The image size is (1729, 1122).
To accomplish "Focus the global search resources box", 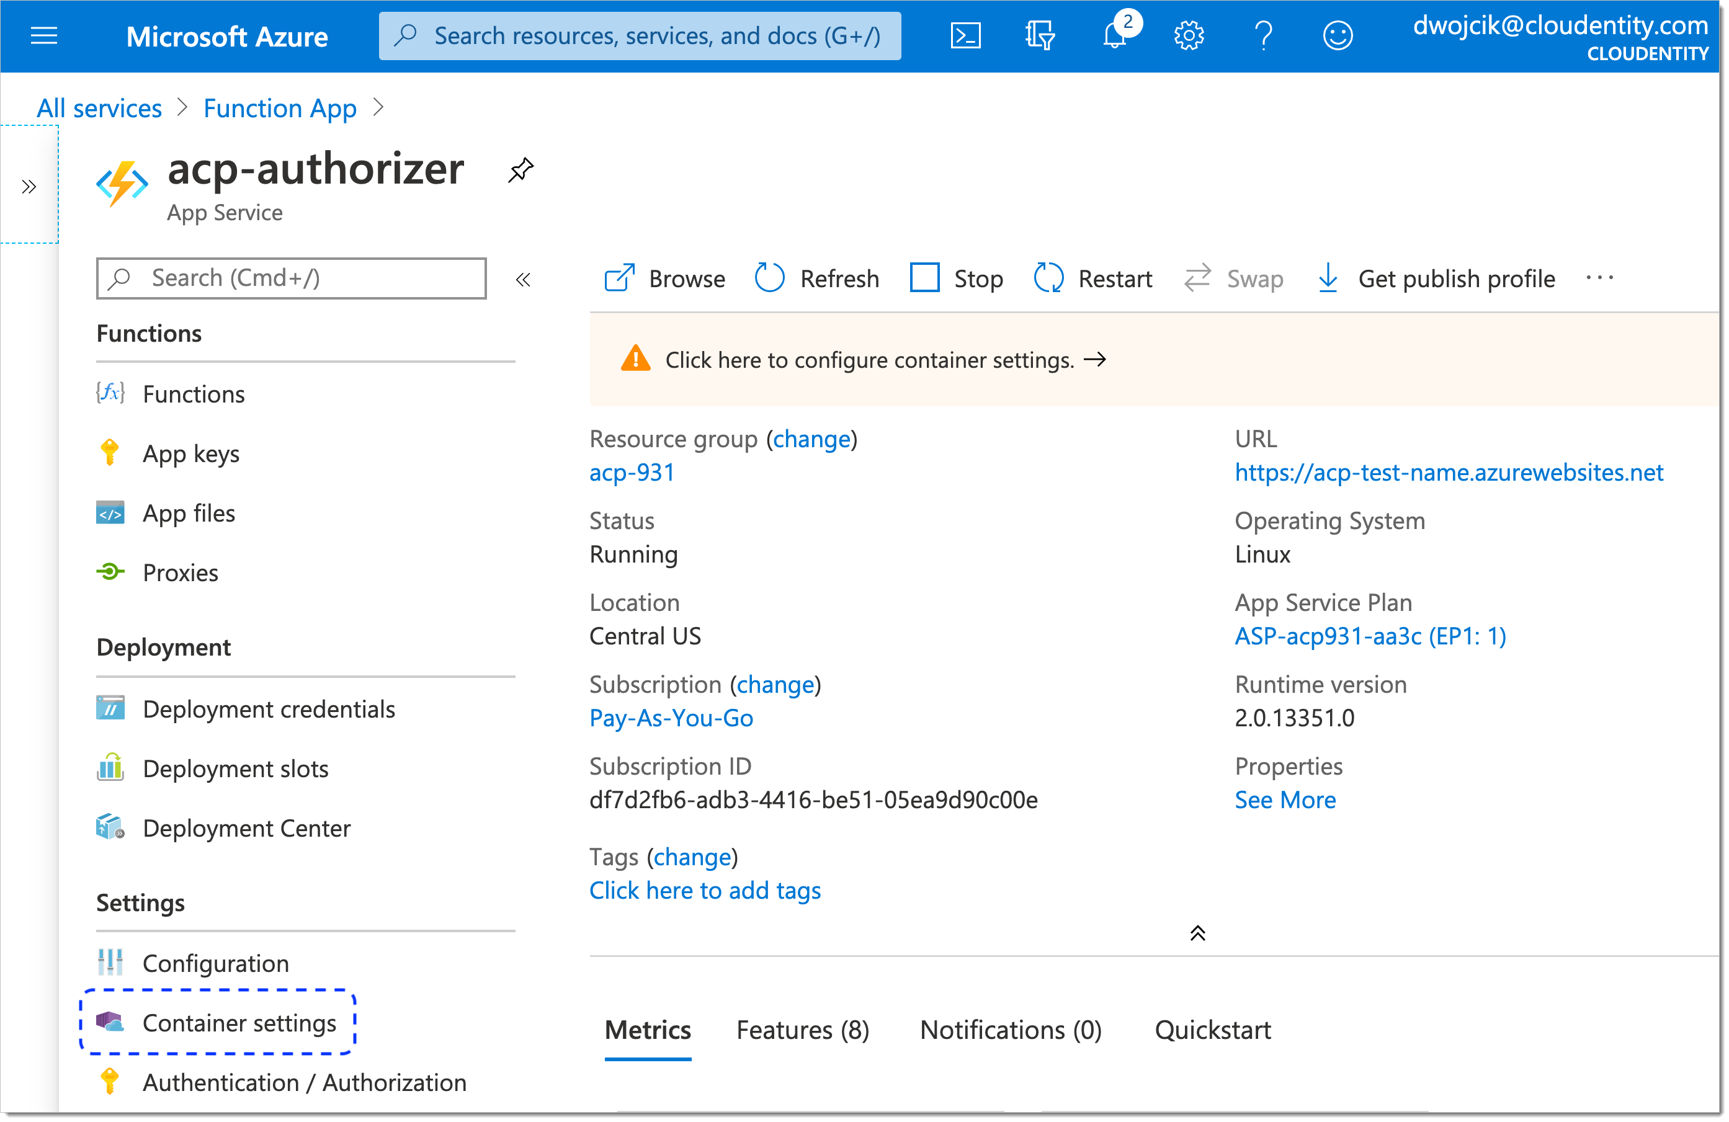I will pos(639,35).
